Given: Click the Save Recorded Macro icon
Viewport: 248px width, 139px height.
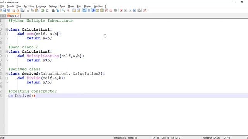Looking at the screenshot, I should pos(139,10).
